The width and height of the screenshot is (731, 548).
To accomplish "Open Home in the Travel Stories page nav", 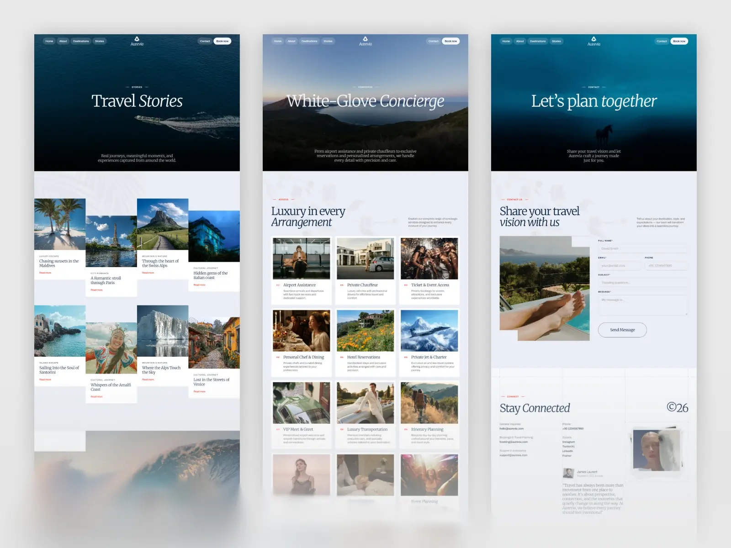I will click(49, 41).
